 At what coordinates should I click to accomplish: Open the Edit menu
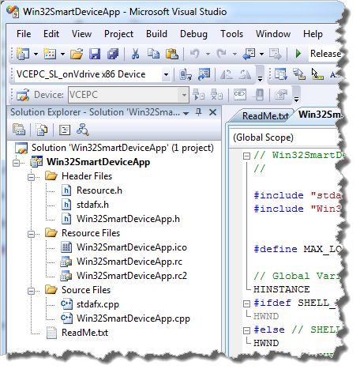(x=51, y=34)
